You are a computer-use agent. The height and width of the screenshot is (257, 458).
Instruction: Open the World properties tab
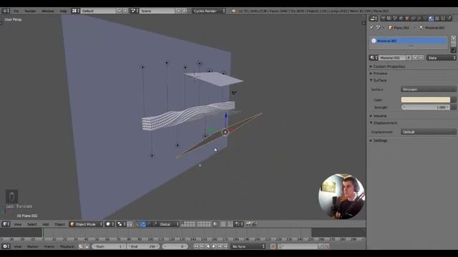tap(401, 19)
